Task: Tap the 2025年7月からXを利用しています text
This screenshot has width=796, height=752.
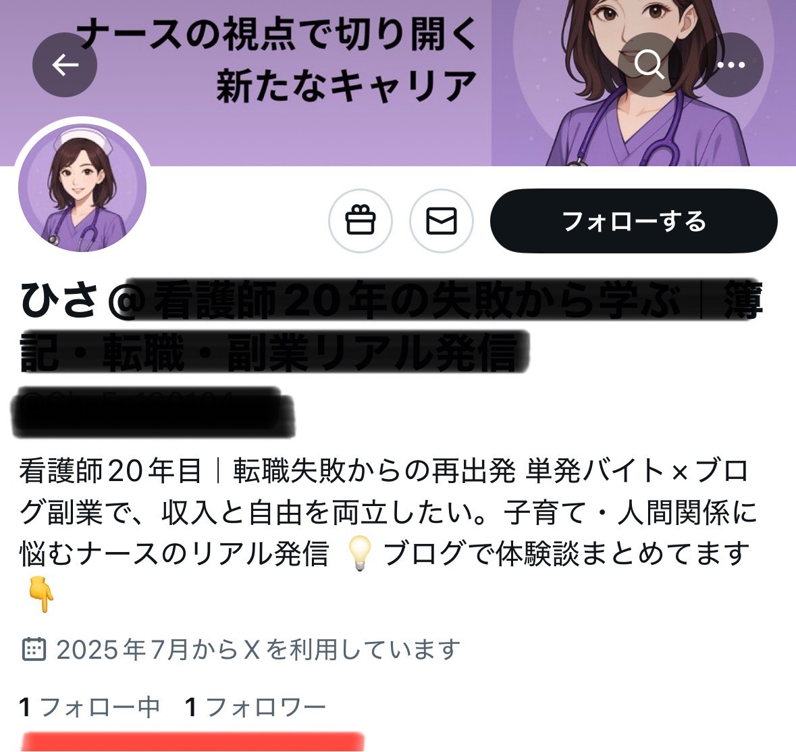Action: [x=259, y=649]
